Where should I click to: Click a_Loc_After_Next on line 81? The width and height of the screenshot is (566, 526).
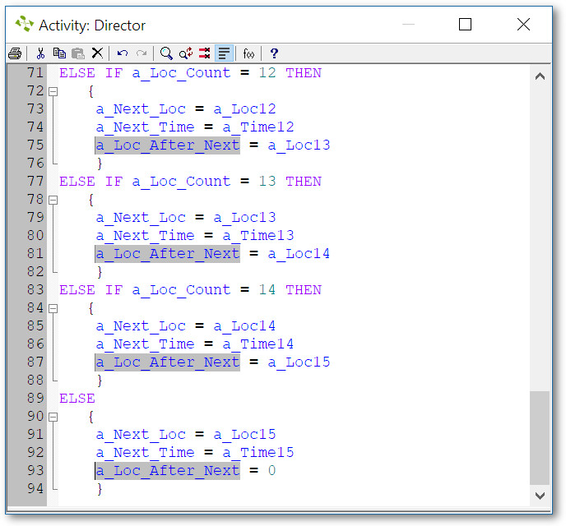click(x=168, y=254)
